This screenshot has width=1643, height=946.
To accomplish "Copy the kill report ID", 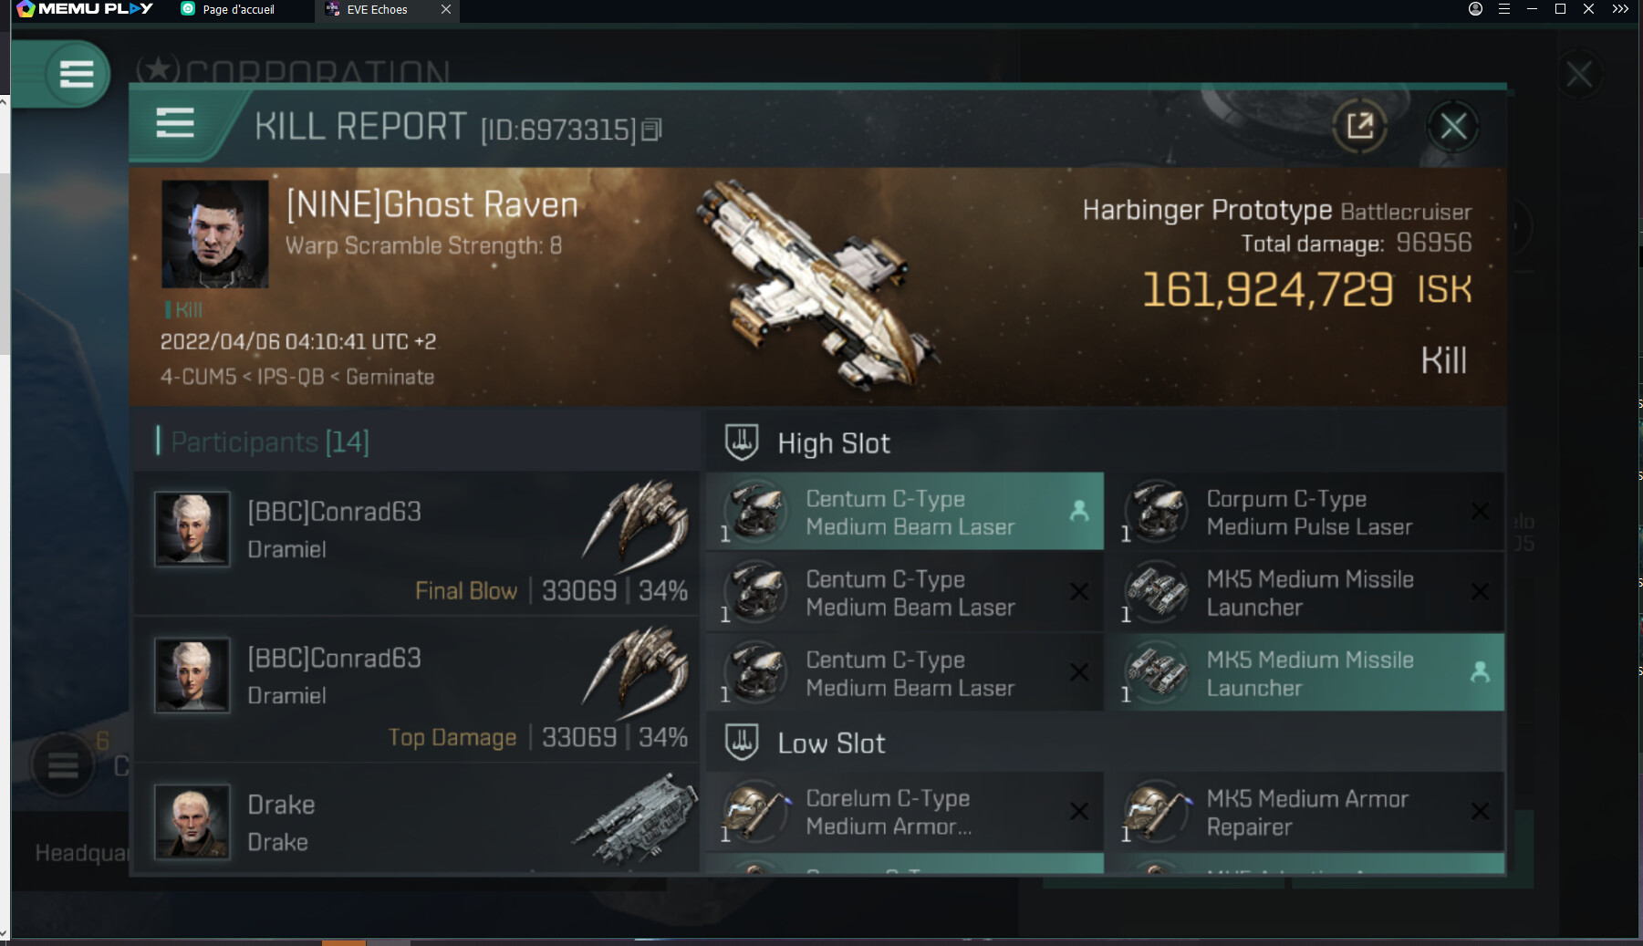I will point(651,130).
